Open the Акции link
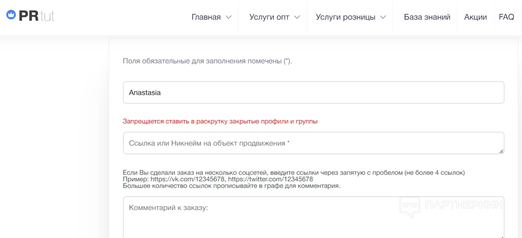 tap(475, 17)
